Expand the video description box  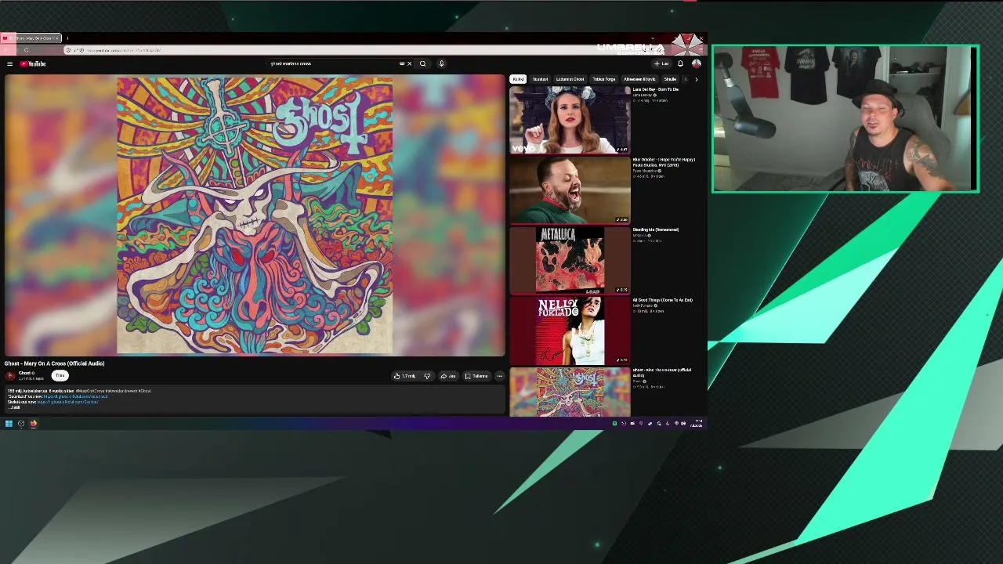255,399
